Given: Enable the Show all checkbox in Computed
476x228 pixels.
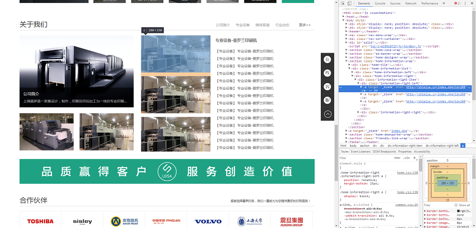Looking at the screenshot, I should [x=456, y=205].
